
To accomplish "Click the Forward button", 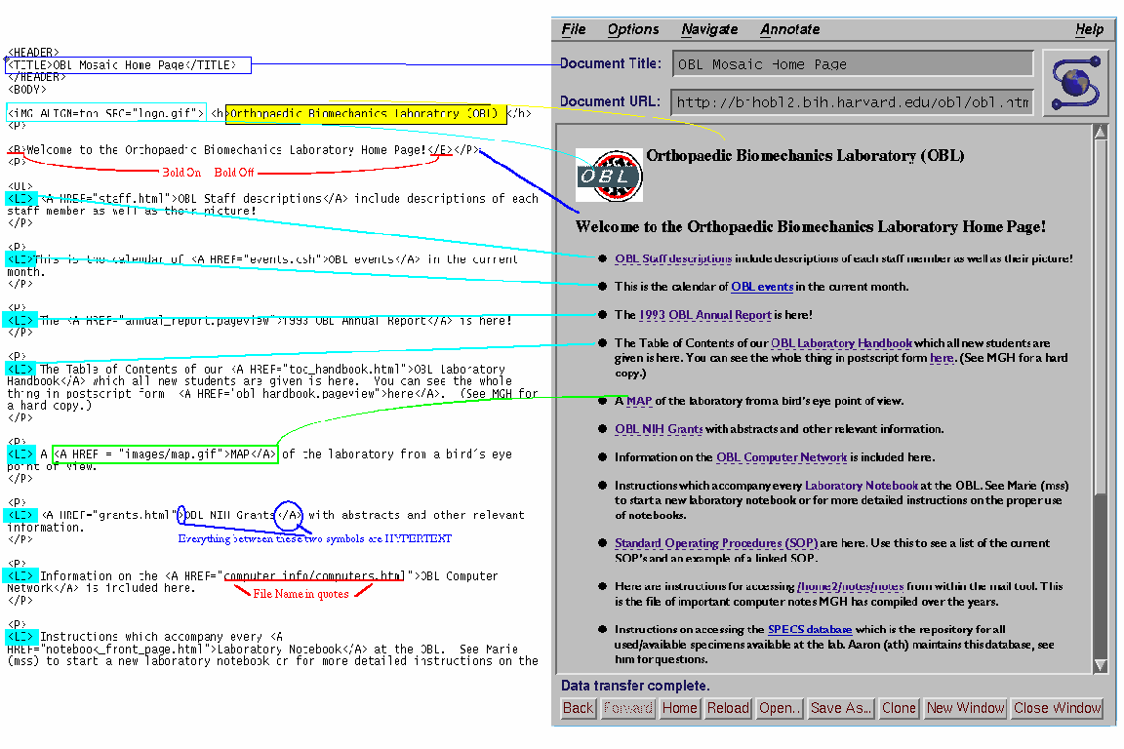I will (x=628, y=708).
